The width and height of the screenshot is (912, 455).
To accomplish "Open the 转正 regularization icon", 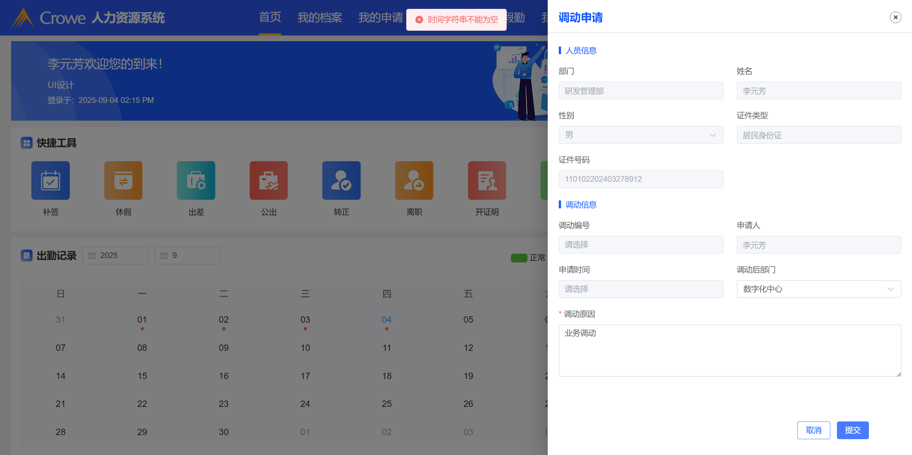I will pyautogui.click(x=341, y=180).
